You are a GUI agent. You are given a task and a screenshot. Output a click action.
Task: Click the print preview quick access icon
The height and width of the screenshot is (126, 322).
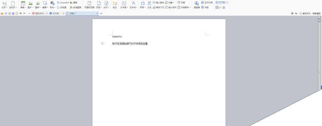(17, 13)
